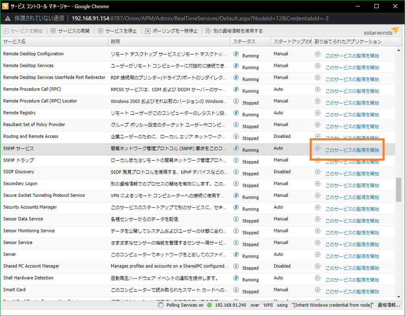Screen dimensions: 405x316
Task: Click the plus icon in Remote Desktop Configuration row
Action: [x=318, y=54]
